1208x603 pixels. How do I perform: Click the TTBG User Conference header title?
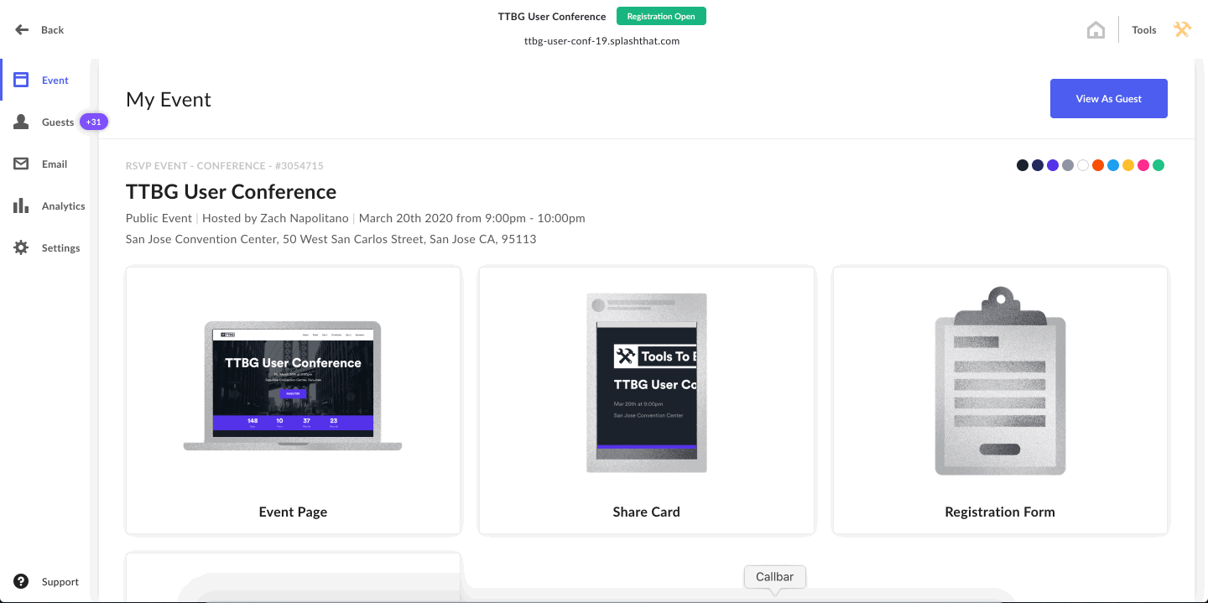[552, 17]
